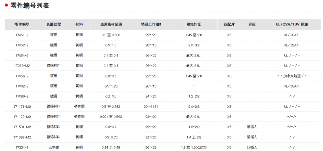Select part number 17051-2
The height and width of the screenshot is (151, 323).
click(22, 35)
